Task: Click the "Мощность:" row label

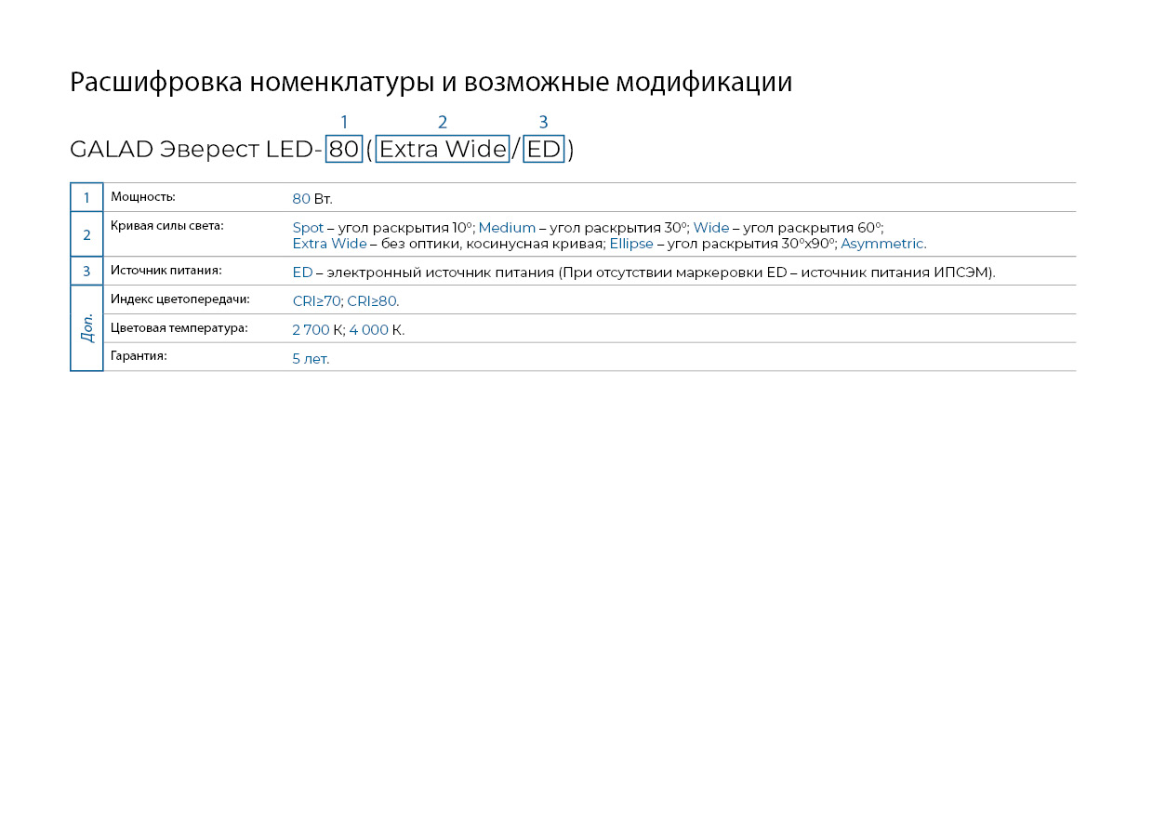Action: (142, 197)
